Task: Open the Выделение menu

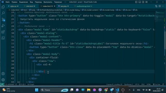Action: (x=24, y=2)
